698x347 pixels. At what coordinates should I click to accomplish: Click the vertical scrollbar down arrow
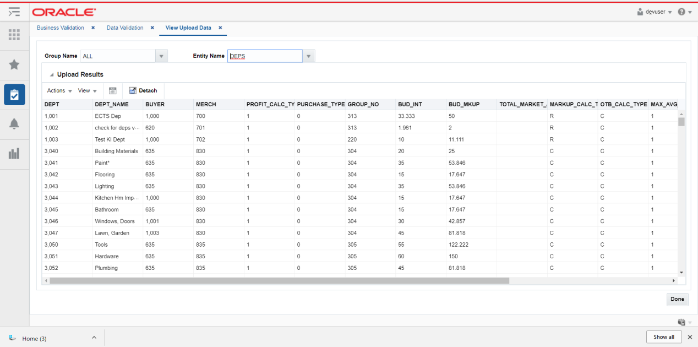(681, 272)
